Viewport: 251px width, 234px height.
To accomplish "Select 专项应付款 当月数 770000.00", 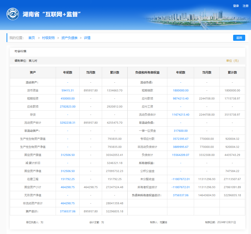I will pyautogui.click(x=207, y=139).
